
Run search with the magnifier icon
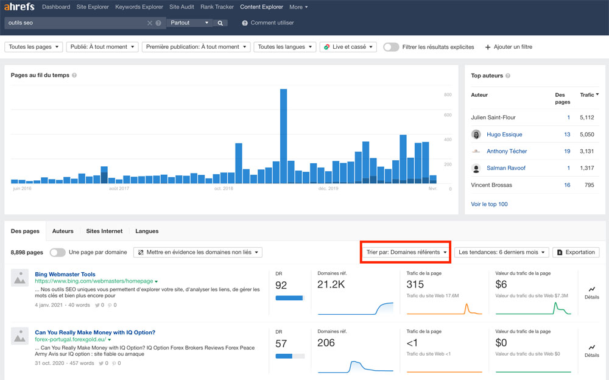coord(220,23)
